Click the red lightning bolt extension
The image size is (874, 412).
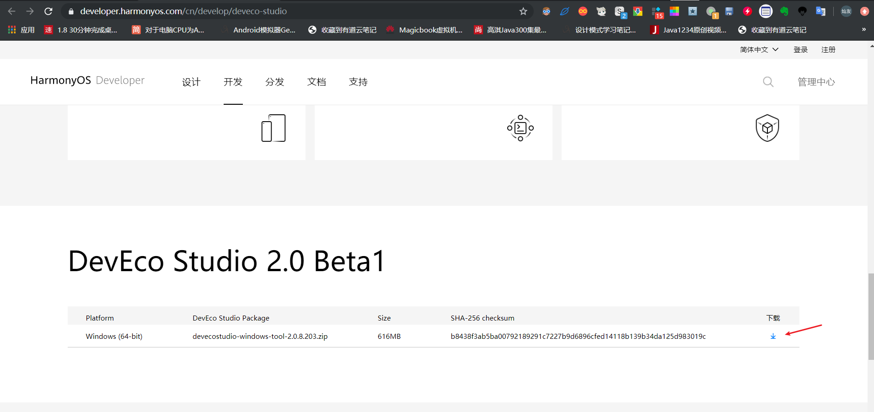tap(747, 11)
